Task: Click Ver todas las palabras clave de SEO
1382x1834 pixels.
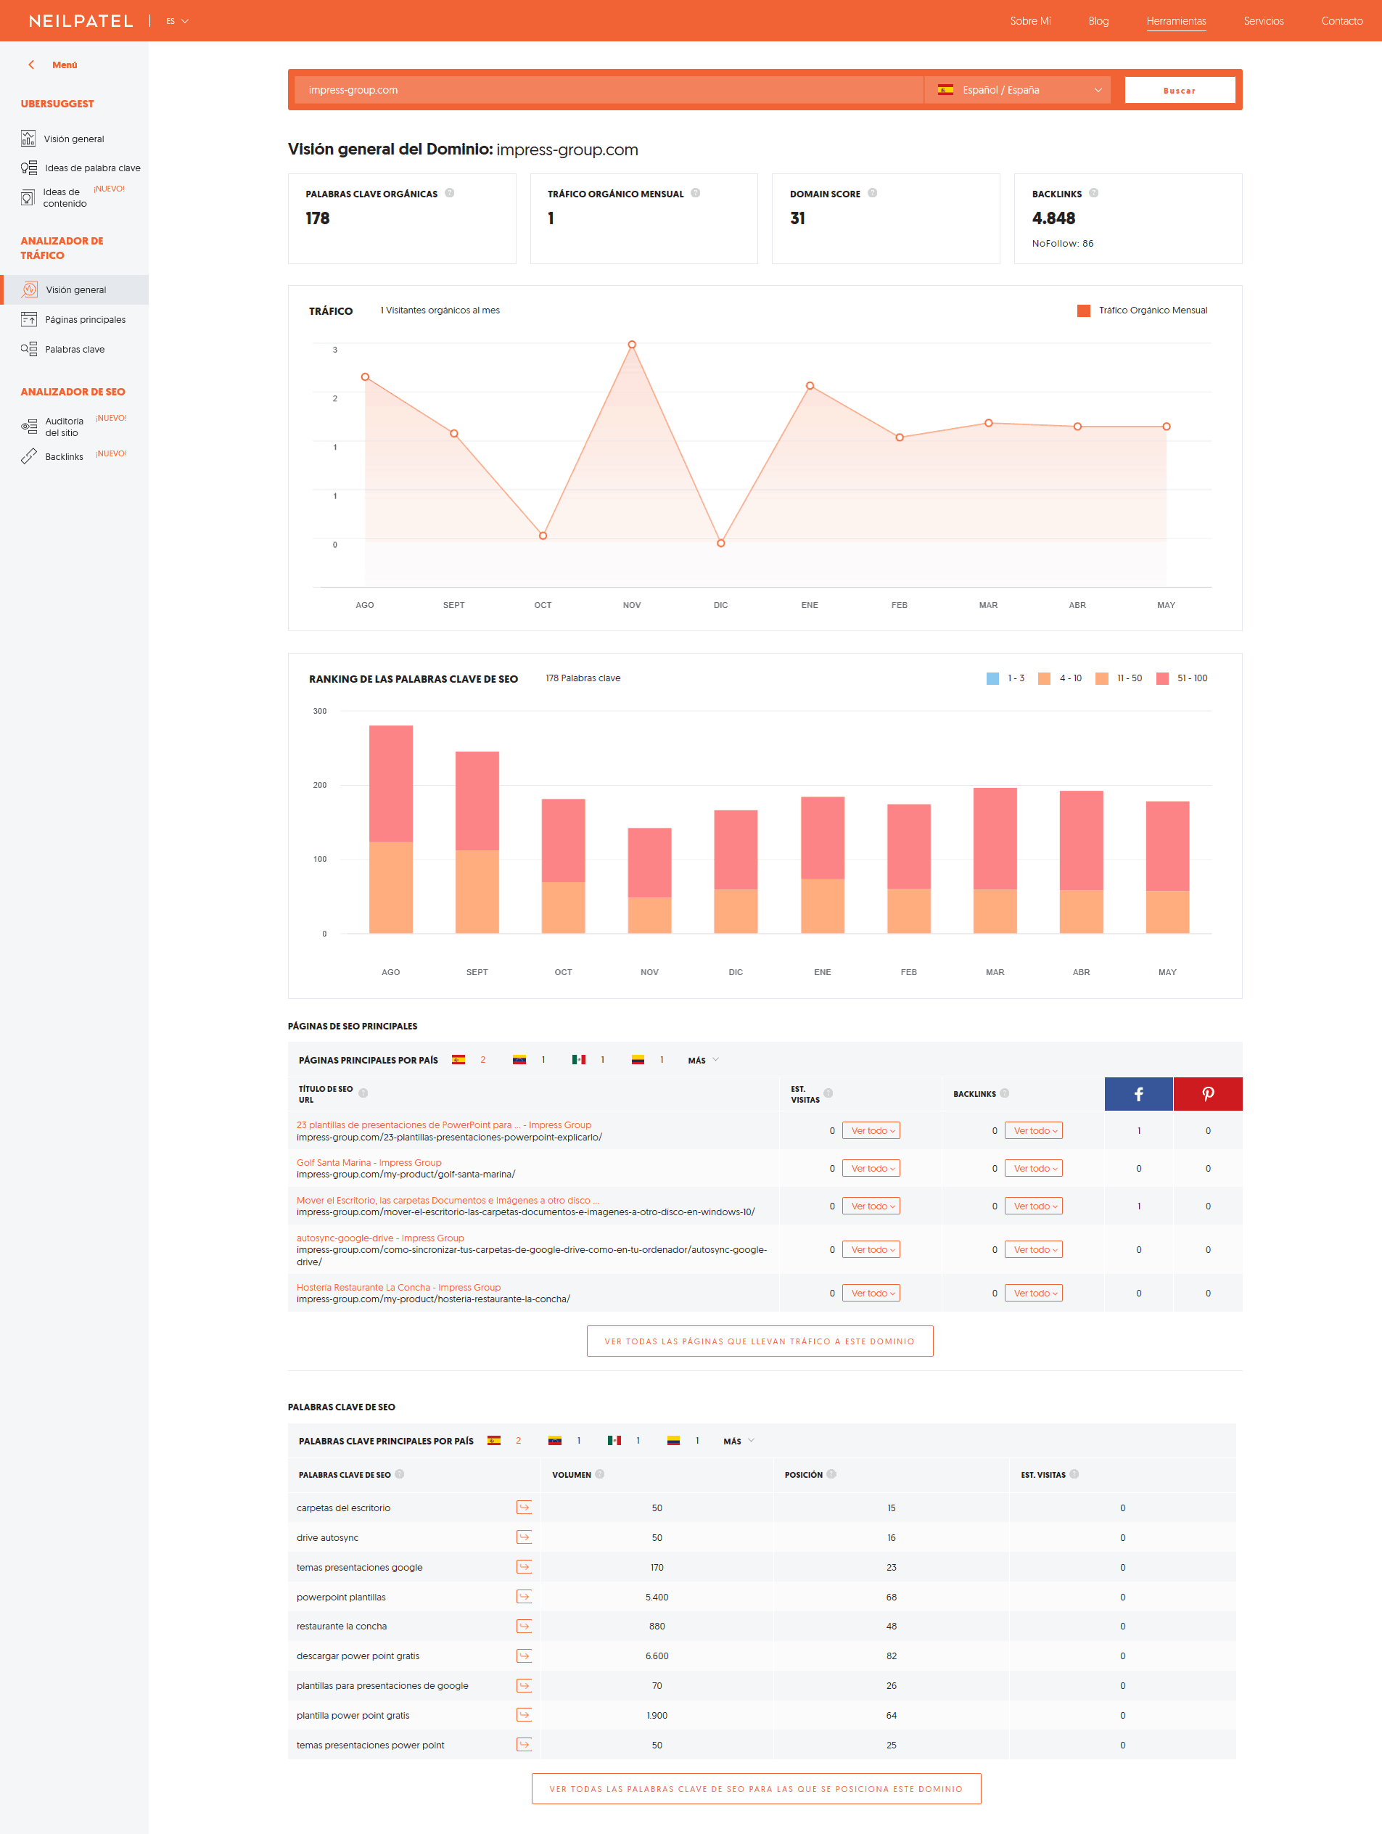Action: (x=756, y=1788)
